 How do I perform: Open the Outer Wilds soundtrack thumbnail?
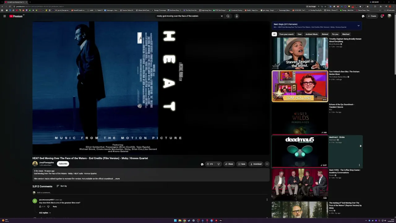(300, 119)
